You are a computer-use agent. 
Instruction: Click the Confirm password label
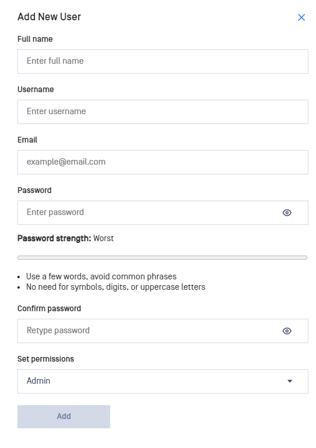(49, 308)
